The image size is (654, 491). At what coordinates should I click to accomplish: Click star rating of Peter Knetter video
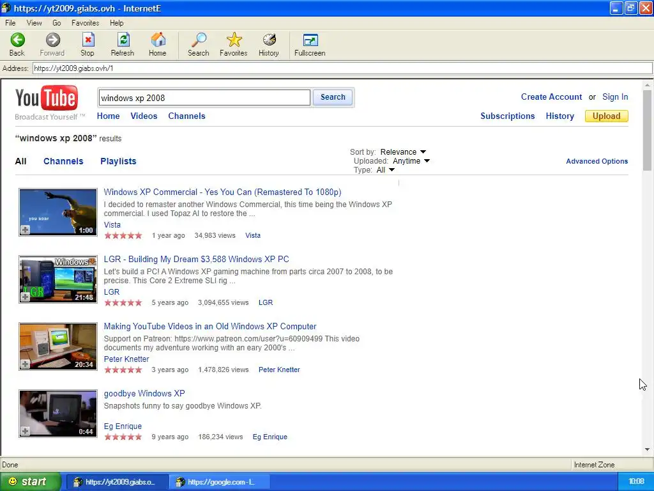(123, 370)
